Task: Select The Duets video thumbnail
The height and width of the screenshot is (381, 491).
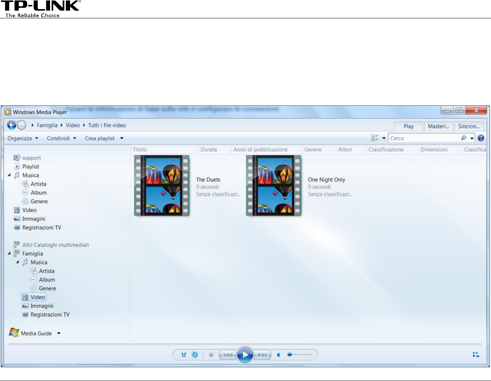Action: [162, 185]
